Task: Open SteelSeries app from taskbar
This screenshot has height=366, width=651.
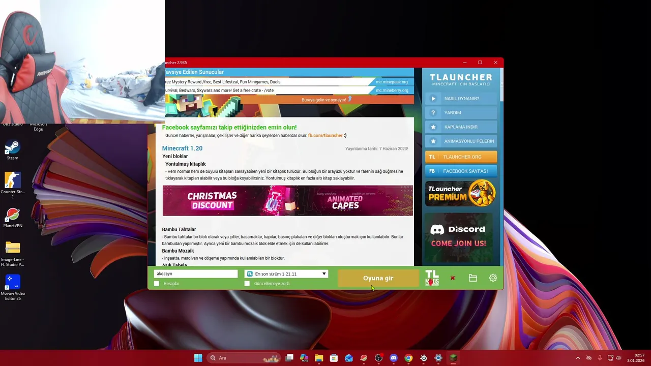Action: [423, 358]
